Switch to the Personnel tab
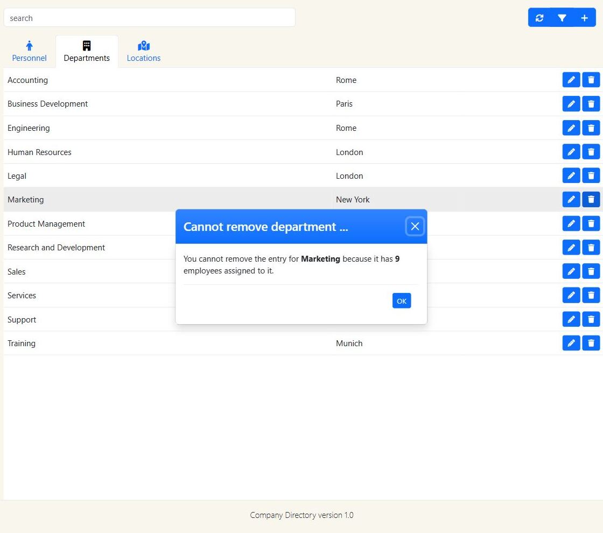The height and width of the screenshot is (533, 603). pyautogui.click(x=30, y=52)
